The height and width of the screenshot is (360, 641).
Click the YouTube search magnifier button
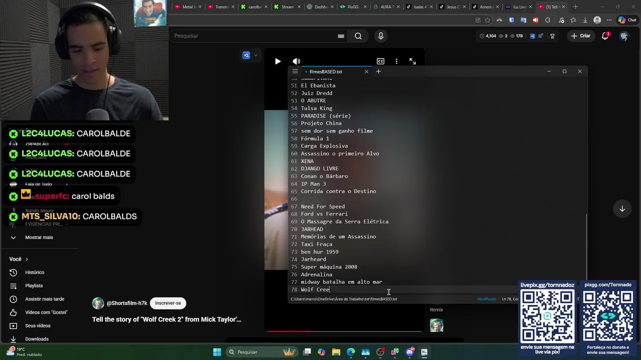(358, 36)
